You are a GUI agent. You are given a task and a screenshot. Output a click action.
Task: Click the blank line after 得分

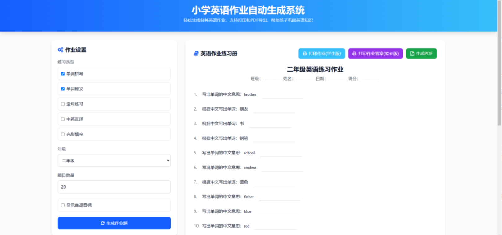tap(370, 79)
